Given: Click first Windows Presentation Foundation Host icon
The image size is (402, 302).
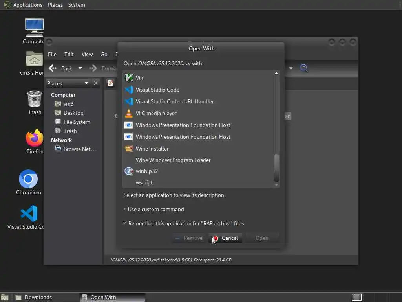Looking at the screenshot, I should click(x=129, y=125).
